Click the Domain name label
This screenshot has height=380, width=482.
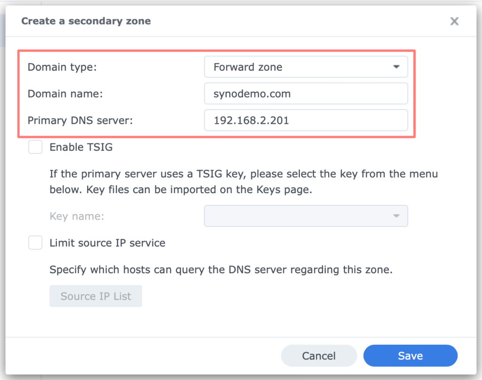(65, 94)
